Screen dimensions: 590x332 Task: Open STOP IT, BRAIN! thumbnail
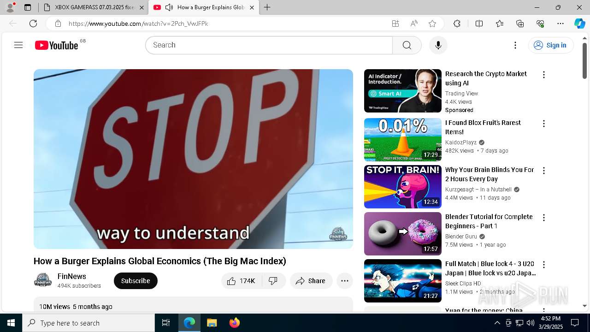[x=403, y=187]
